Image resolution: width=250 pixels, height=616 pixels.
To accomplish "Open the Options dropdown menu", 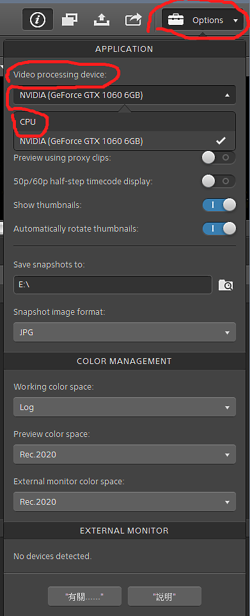I will 203,20.
